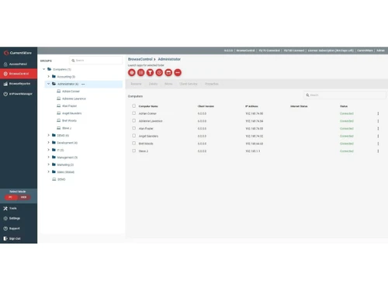Check the box for Angel Saunders row
This screenshot has height=291, width=388.
133,136
